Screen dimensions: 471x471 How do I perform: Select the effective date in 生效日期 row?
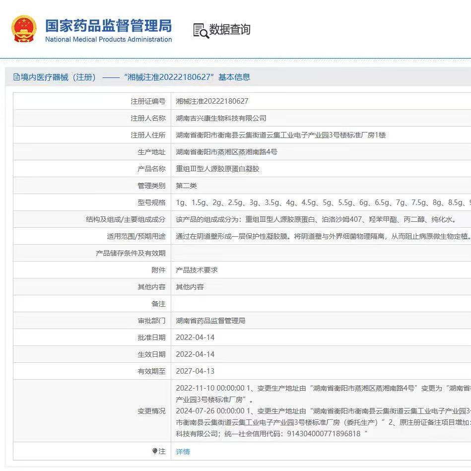tap(195, 354)
